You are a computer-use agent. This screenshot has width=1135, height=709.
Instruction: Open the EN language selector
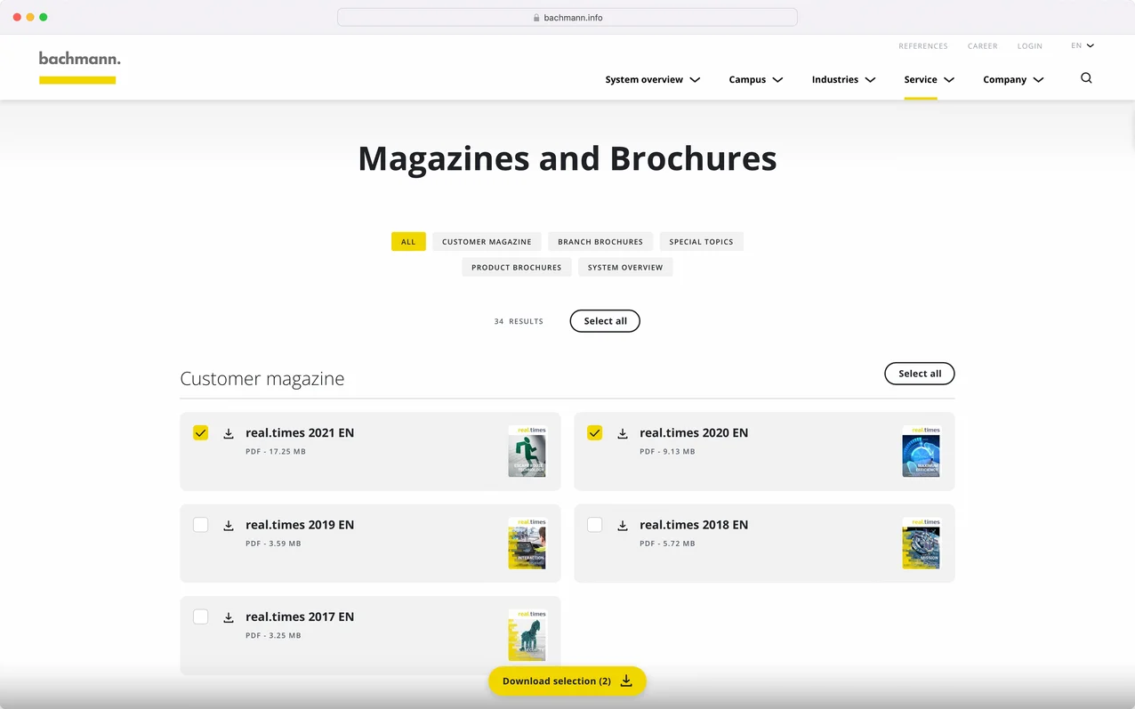pyautogui.click(x=1083, y=46)
